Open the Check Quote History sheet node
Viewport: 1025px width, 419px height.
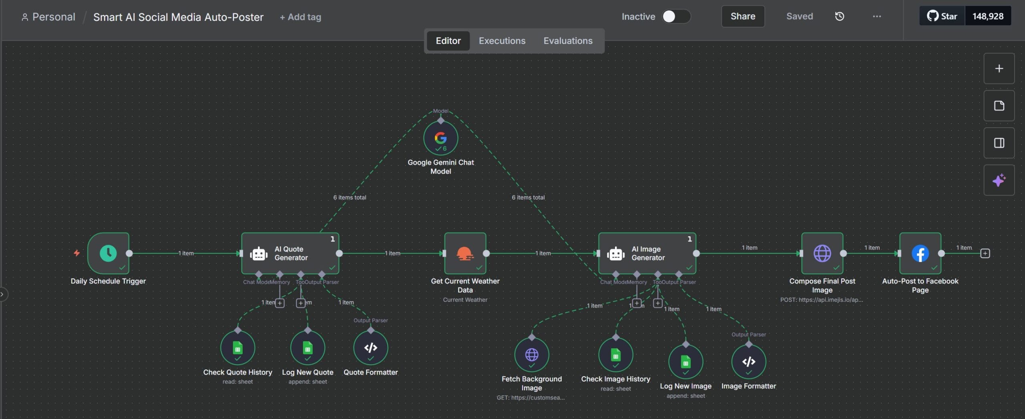tap(237, 348)
